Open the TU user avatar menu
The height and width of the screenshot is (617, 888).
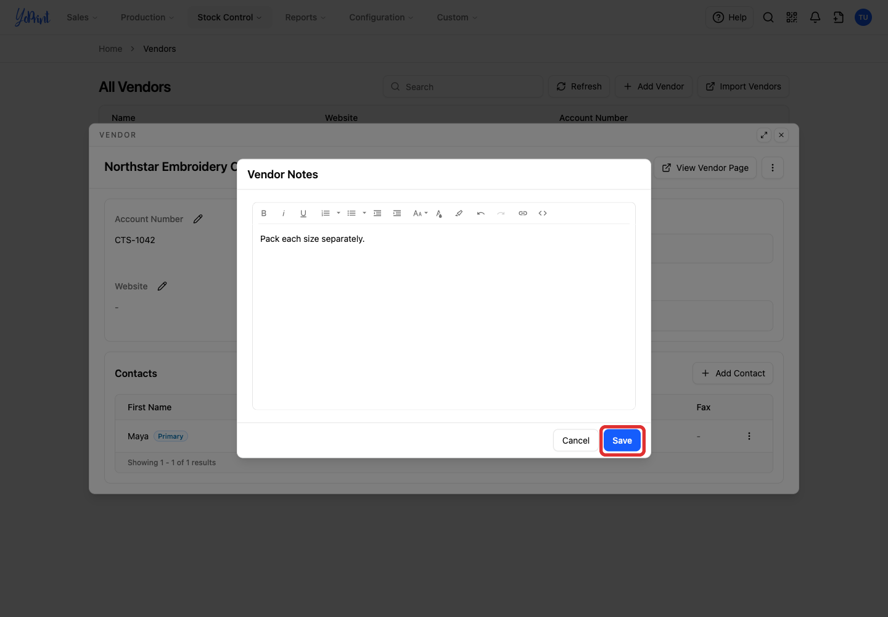tap(863, 17)
